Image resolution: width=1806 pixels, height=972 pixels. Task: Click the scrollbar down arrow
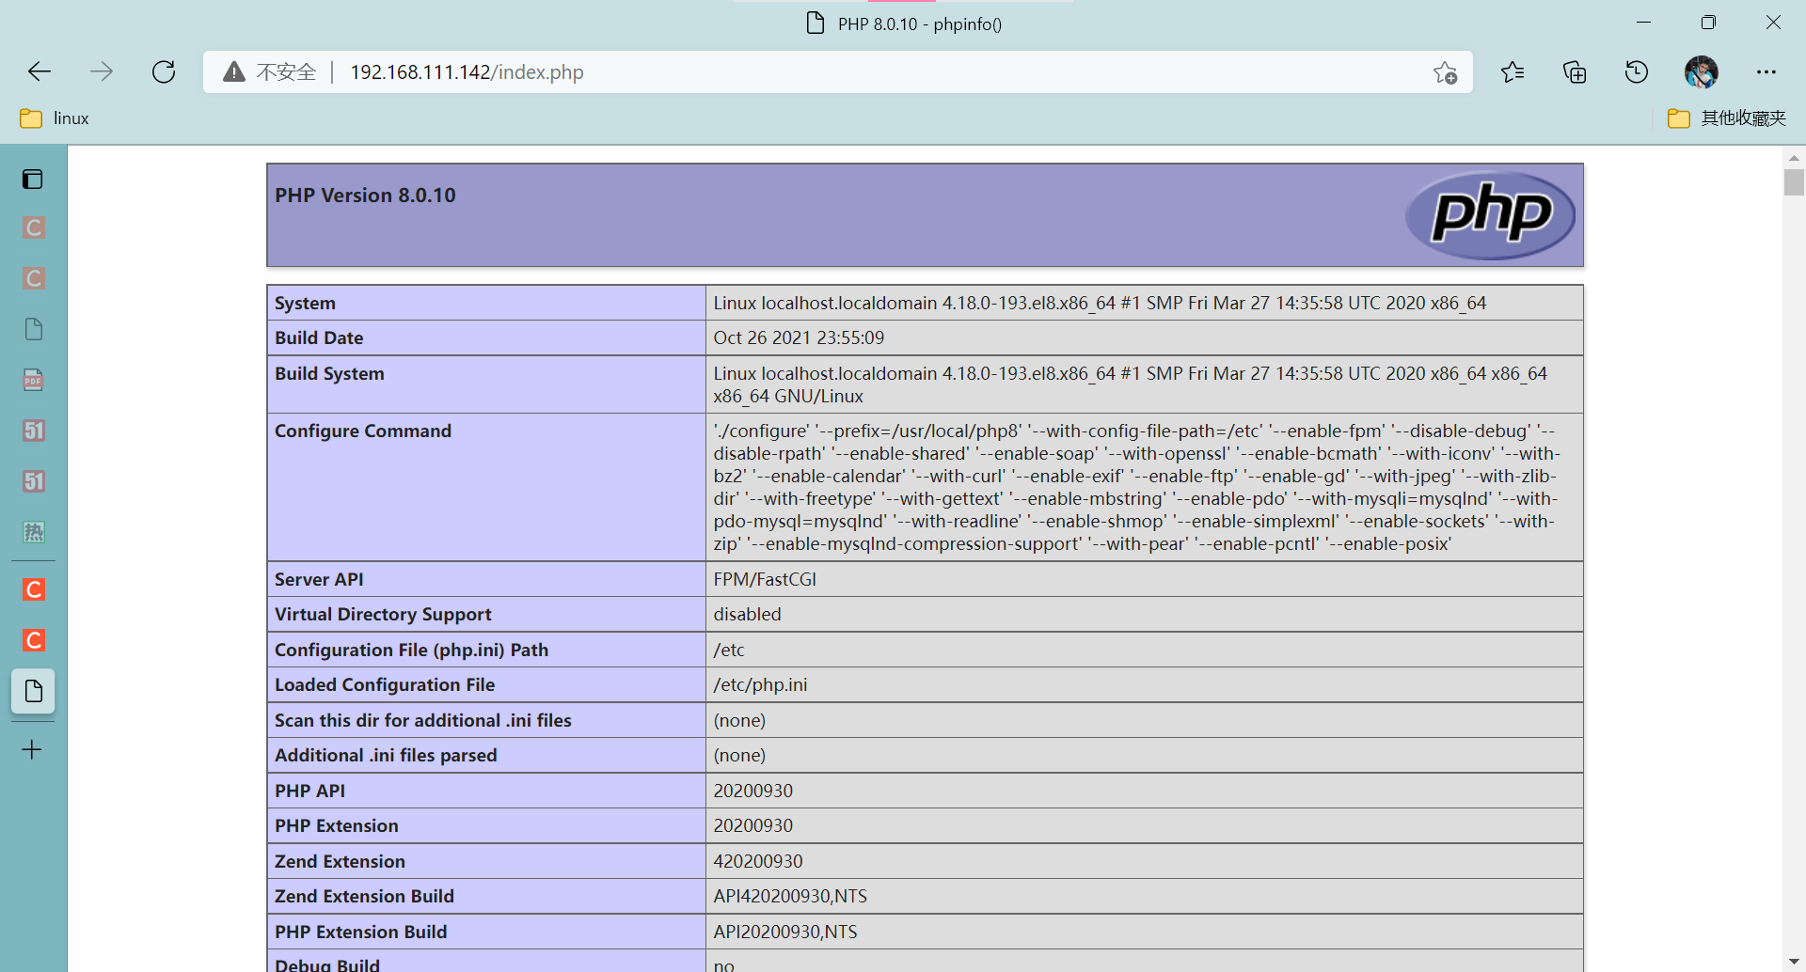(1794, 961)
